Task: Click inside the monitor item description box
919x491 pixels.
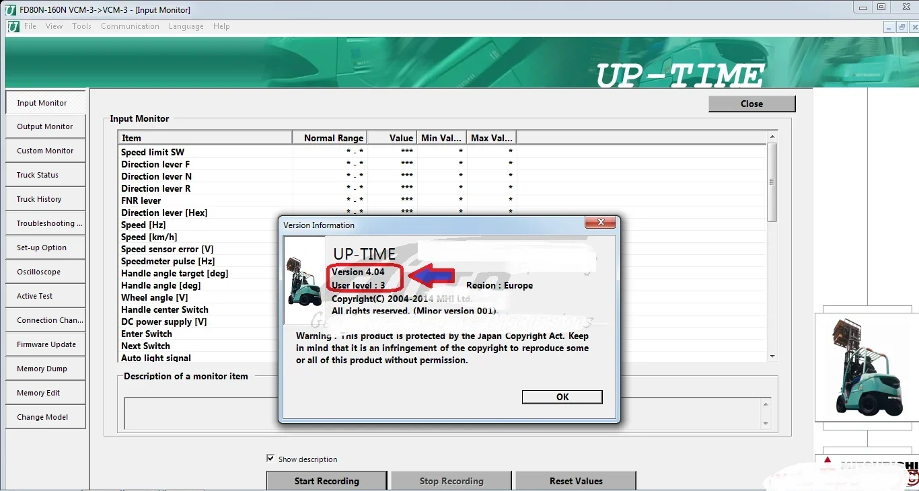Action: coord(443,414)
